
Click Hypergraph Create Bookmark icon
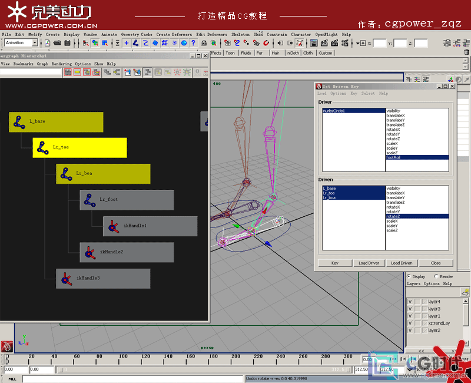tap(128, 72)
